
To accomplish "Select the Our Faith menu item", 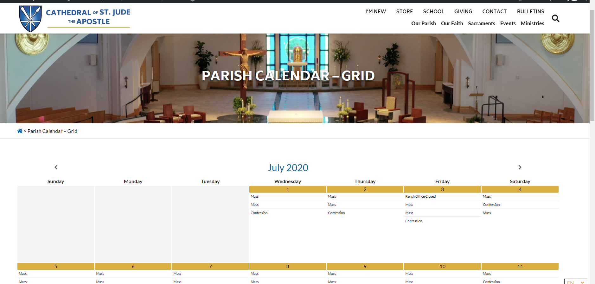I will pos(452,23).
